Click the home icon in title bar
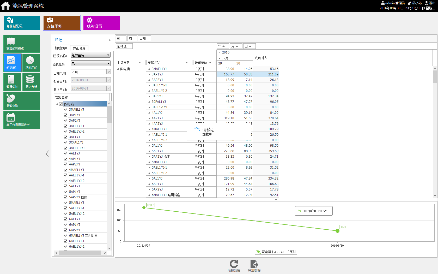The height and width of the screenshot is (274, 438). pos(5,6)
